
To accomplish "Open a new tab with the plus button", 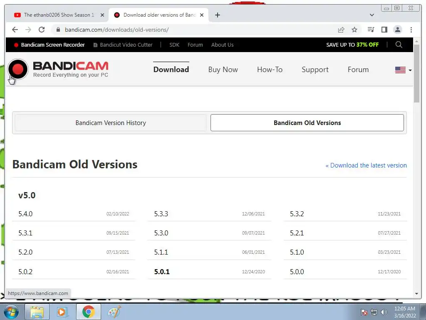I will tap(217, 15).
